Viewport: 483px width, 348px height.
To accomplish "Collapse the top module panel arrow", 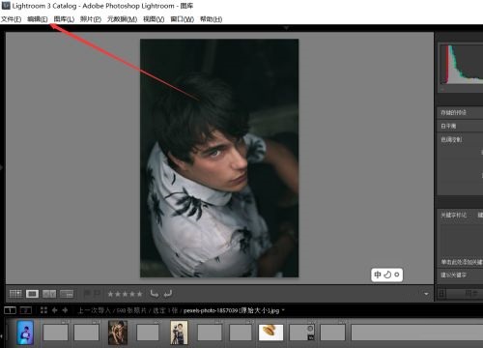I will click(286, 28).
